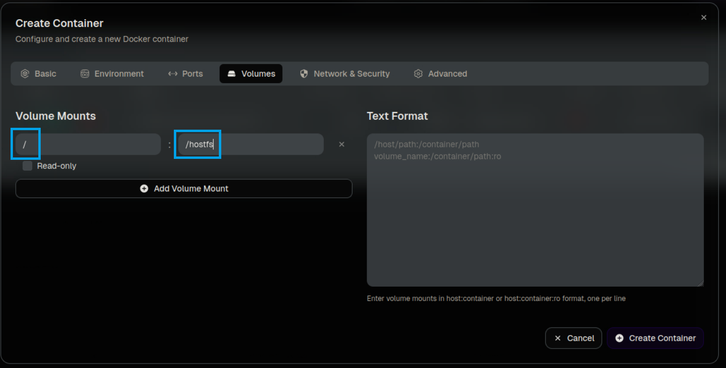
Task: Click the 'Configure and create a new Docker container' subtitle
Action: (102, 39)
